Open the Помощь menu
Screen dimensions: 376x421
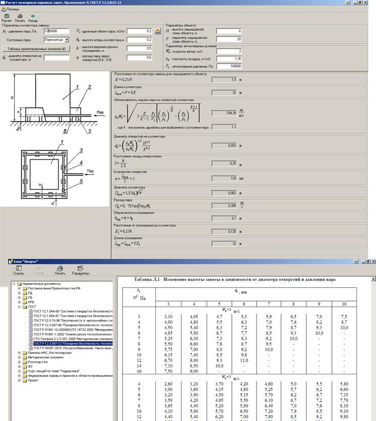[x=10, y=9]
